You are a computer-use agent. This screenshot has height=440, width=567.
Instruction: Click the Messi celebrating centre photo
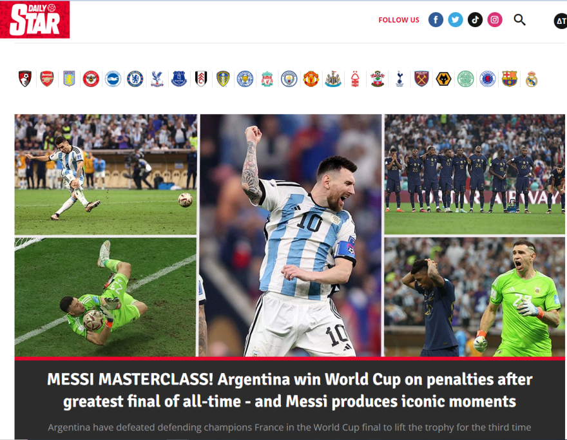[291, 235]
